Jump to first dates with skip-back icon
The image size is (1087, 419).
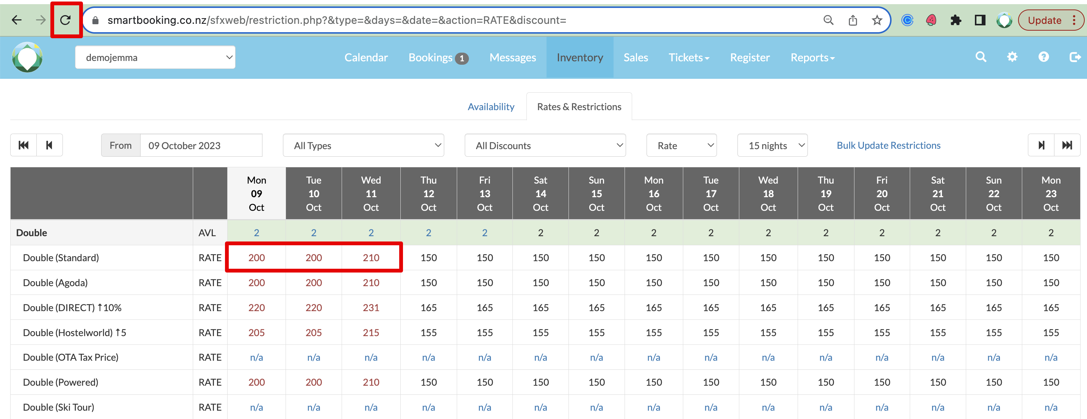point(23,145)
